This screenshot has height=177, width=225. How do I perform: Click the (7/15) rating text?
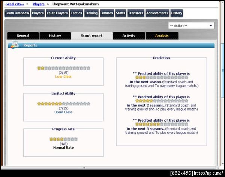tap(64, 108)
